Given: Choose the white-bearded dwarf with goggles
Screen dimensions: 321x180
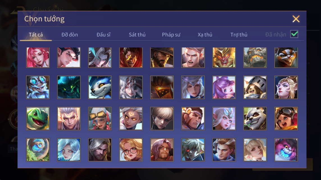Looking at the screenshot, I should 38,87.
